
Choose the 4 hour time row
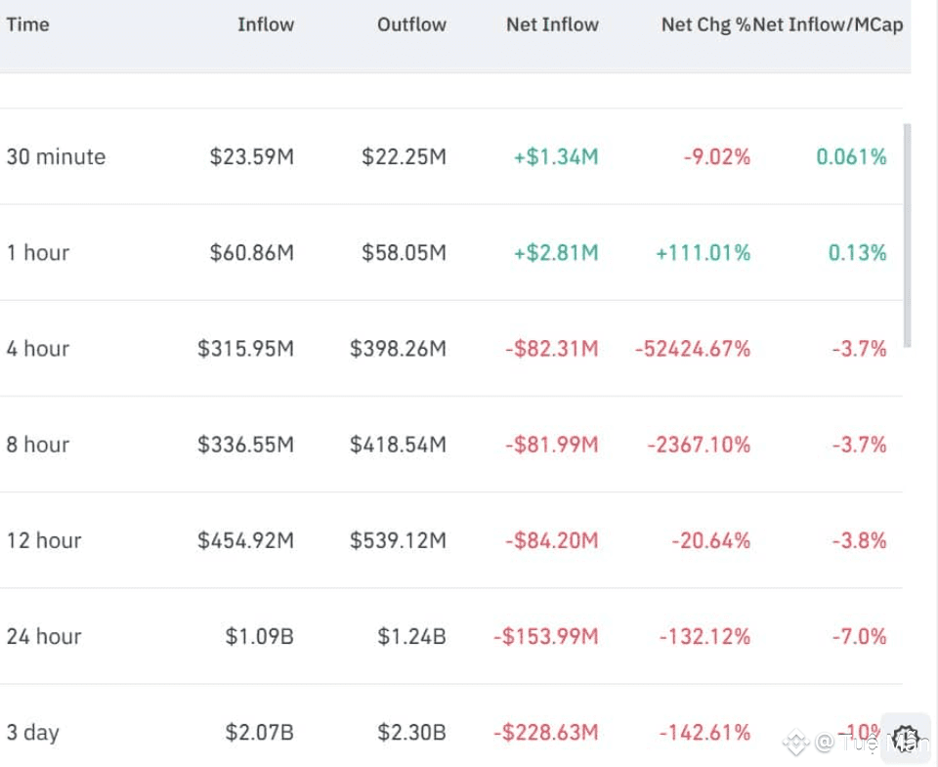pyautogui.click(x=38, y=348)
